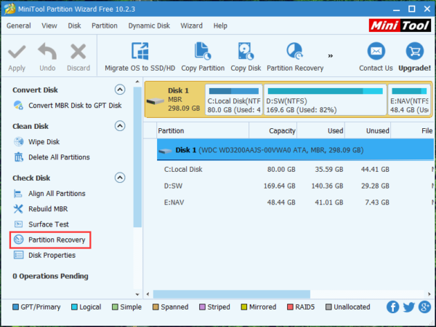Viewport: 436px width, 327px height.
Task: Collapse the Clean Disk section
Action: (x=120, y=126)
